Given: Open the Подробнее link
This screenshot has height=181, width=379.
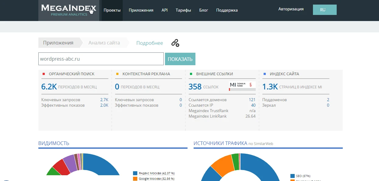Looking at the screenshot, I should point(149,43).
